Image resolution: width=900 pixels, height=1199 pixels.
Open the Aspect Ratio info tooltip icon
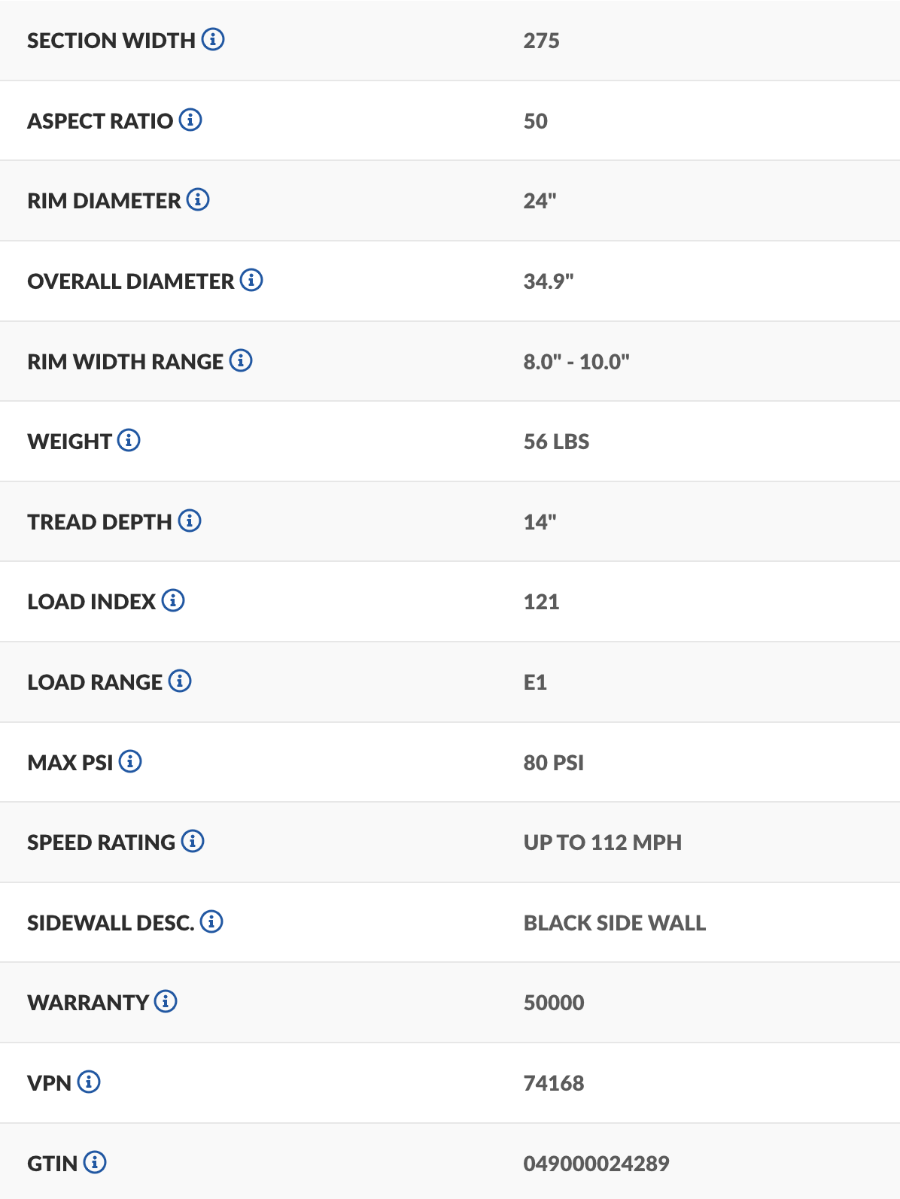(190, 120)
